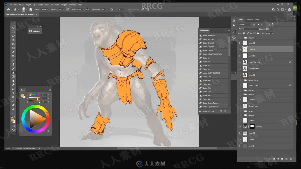The height and width of the screenshot is (169, 301).
Task: Select the Type tool
Action: pos(13,93)
